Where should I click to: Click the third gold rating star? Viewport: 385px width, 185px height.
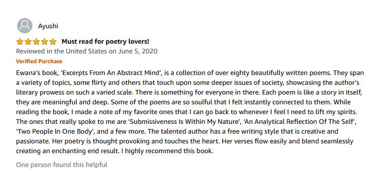tap(37, 42)
